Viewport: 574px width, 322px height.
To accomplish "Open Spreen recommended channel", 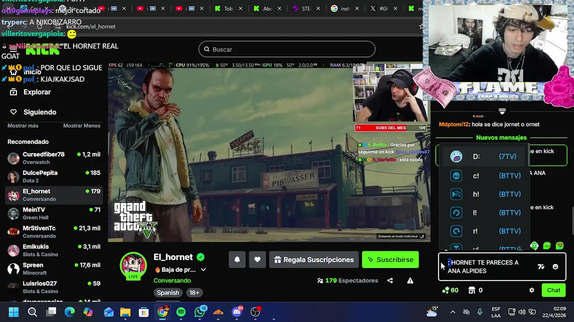I will (x=54, y=268).
